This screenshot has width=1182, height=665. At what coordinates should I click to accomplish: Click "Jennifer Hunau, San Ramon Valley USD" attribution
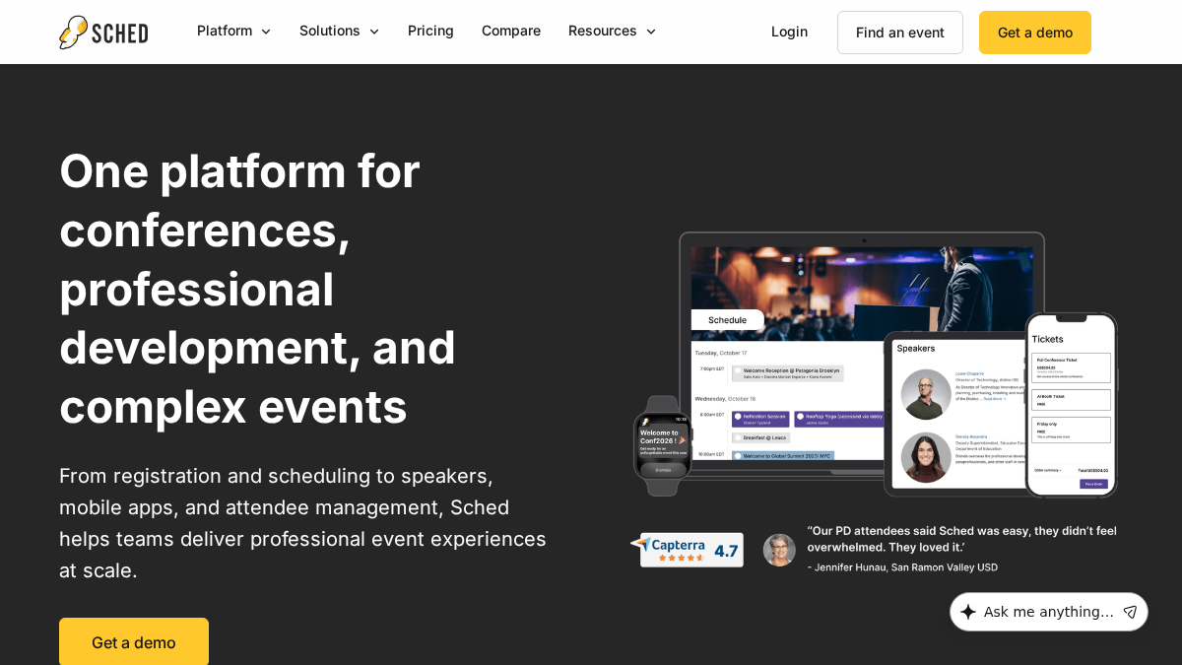902,567
